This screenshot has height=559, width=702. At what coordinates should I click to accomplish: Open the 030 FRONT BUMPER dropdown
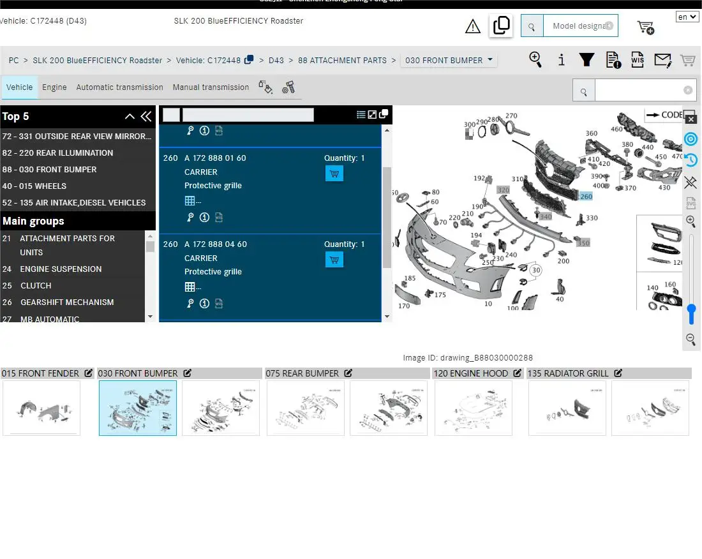point(449,61)
